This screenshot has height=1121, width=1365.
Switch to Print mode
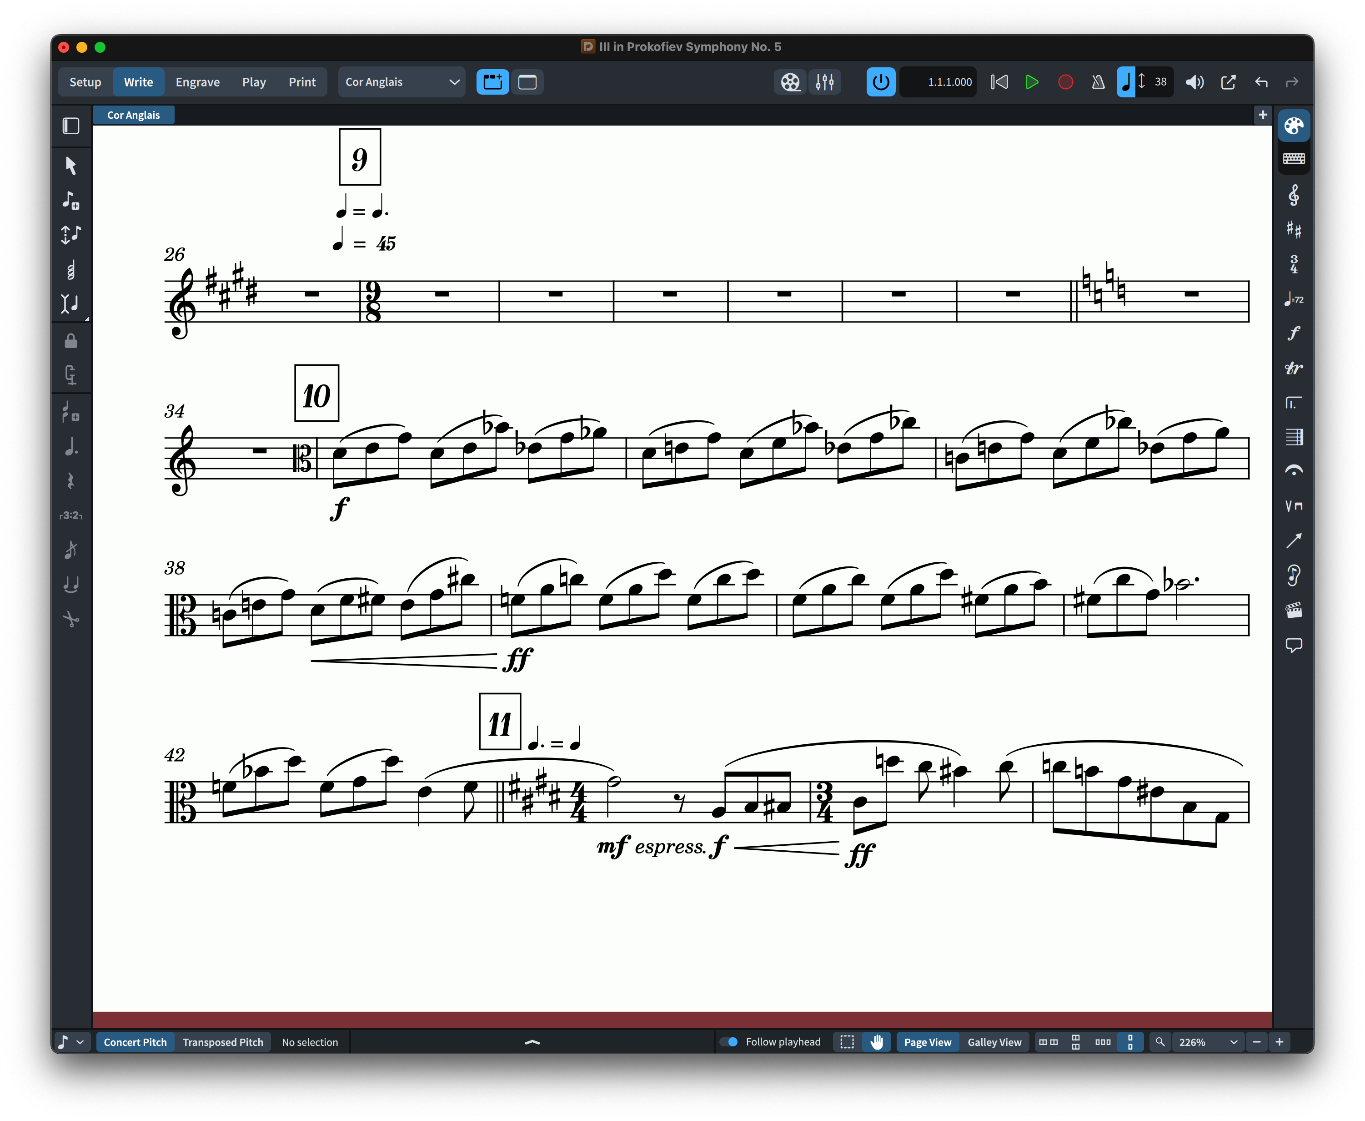302,82
